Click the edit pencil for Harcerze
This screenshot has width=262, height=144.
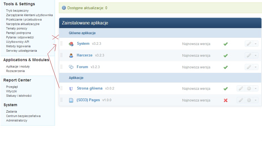point(249,55)
